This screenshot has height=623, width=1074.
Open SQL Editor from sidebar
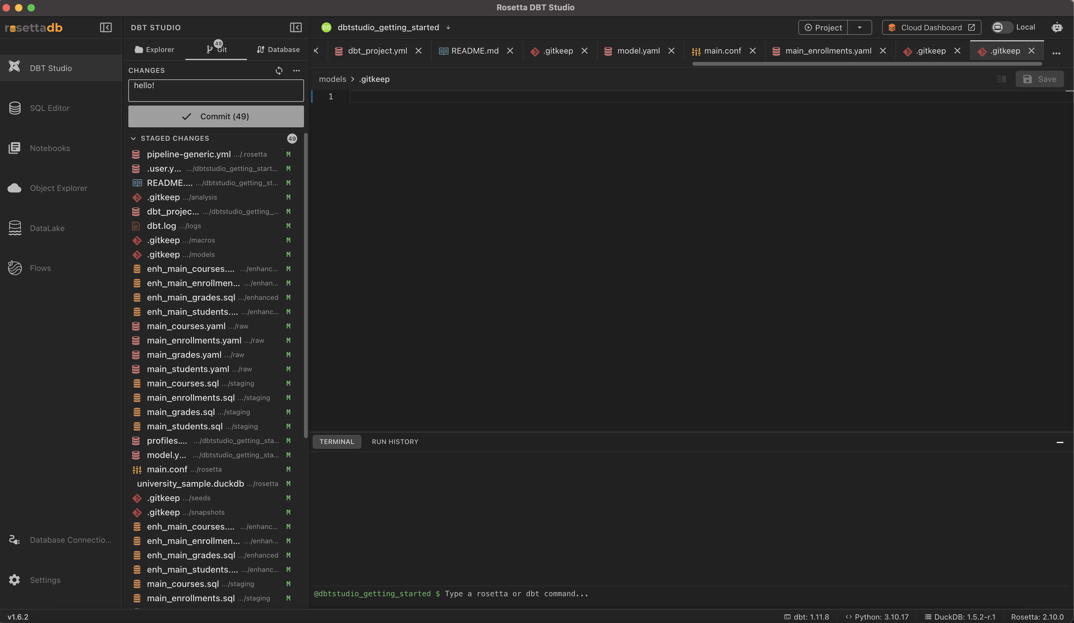60,108
